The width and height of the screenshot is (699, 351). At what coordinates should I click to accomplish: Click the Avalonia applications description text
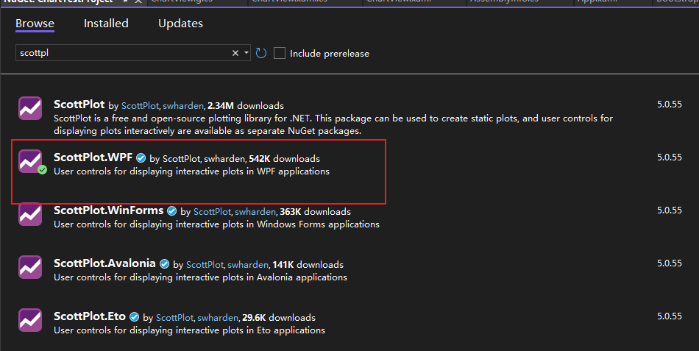[x=201, y=277]
